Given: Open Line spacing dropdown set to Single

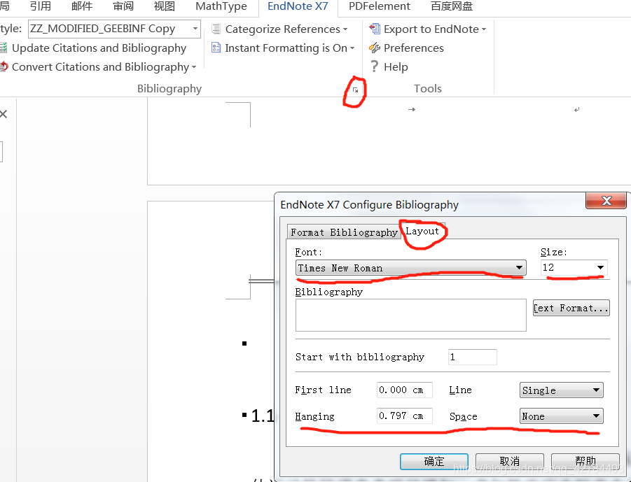Looking at the screenshot, I should click(x=562, y=390).
